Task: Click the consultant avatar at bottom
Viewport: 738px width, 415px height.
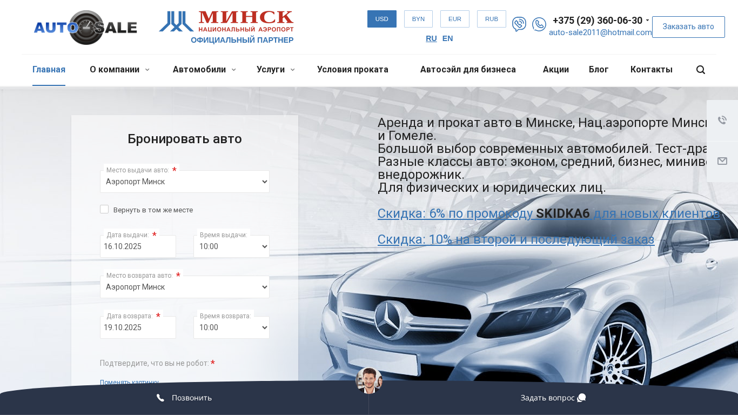Action: 369,380
